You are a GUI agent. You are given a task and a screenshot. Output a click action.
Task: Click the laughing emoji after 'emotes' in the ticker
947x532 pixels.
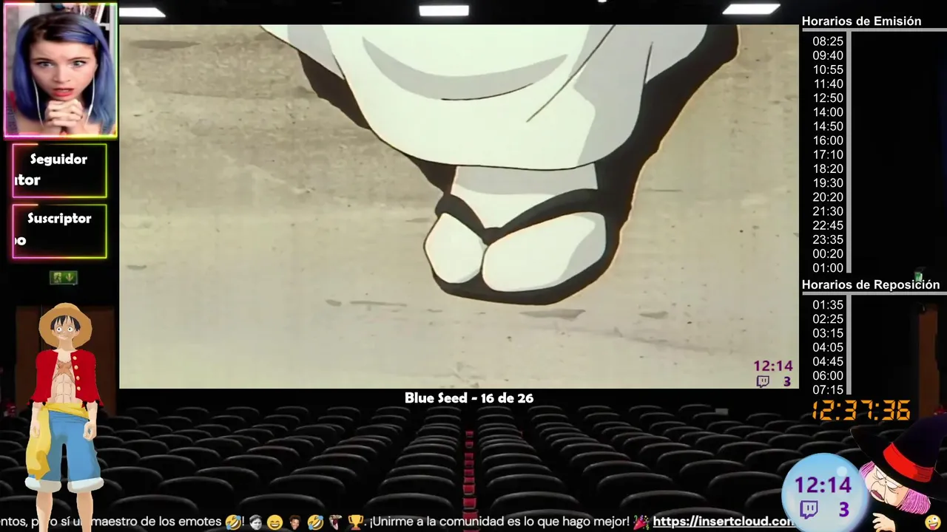[233, 522]
